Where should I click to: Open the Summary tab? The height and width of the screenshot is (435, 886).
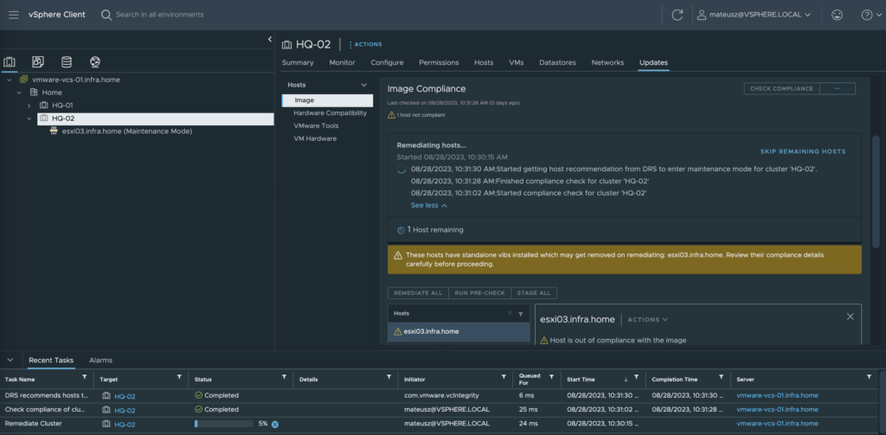tap(298, 63)
